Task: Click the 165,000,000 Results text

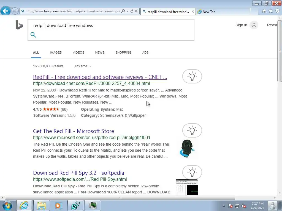Action: 48,66
